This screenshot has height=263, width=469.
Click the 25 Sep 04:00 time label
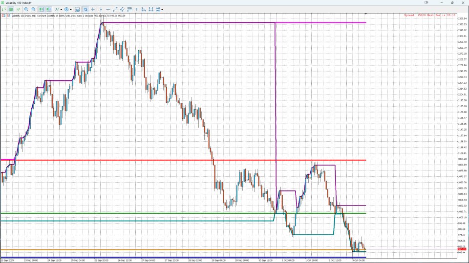coord(78,260)
